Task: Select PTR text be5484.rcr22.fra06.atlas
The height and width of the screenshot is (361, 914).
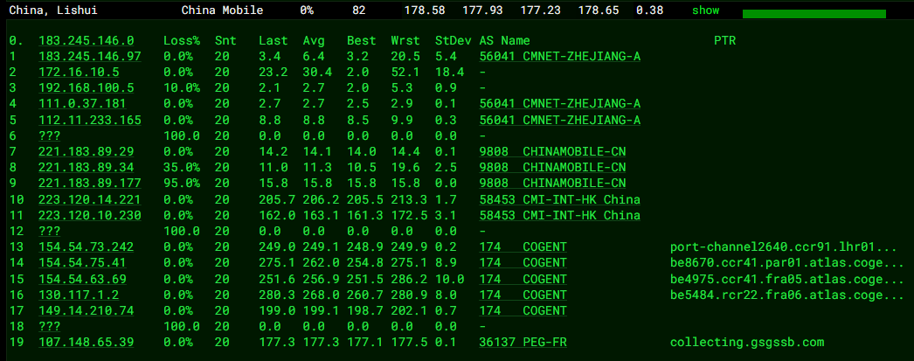Action: pyautogui.click(x=787, y=295)
